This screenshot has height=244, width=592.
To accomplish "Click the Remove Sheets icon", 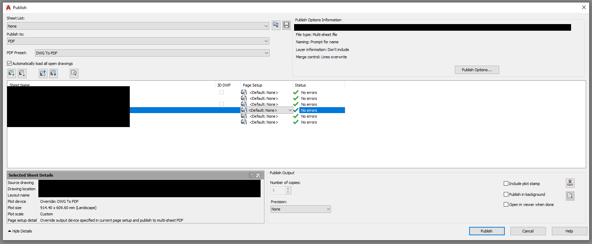I will click(22, 73).
